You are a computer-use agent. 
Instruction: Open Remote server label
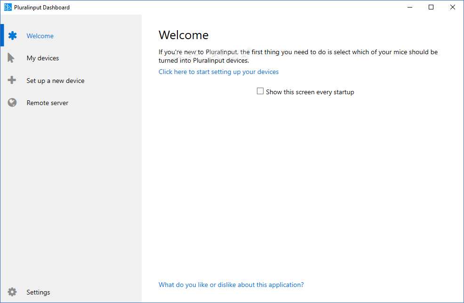tap(48, 103)
